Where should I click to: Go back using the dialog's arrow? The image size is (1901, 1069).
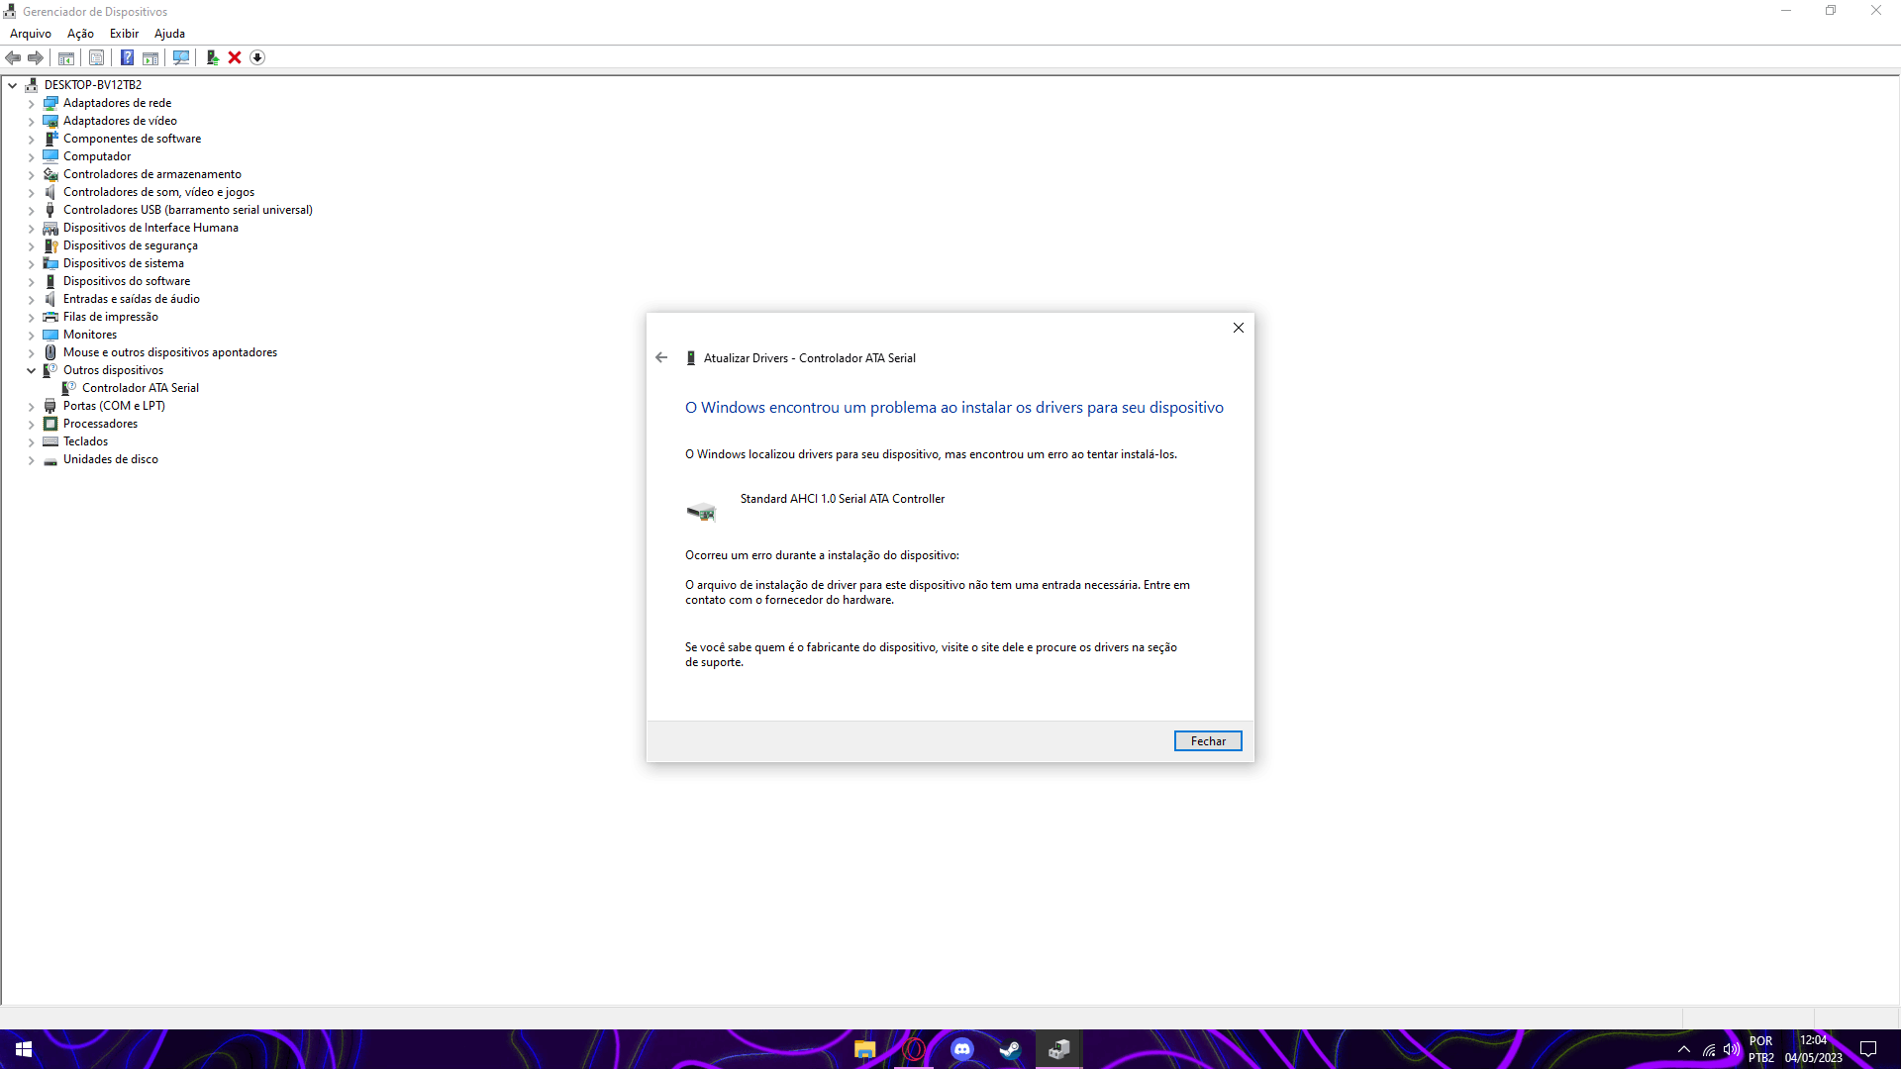[x=661, y=357]
